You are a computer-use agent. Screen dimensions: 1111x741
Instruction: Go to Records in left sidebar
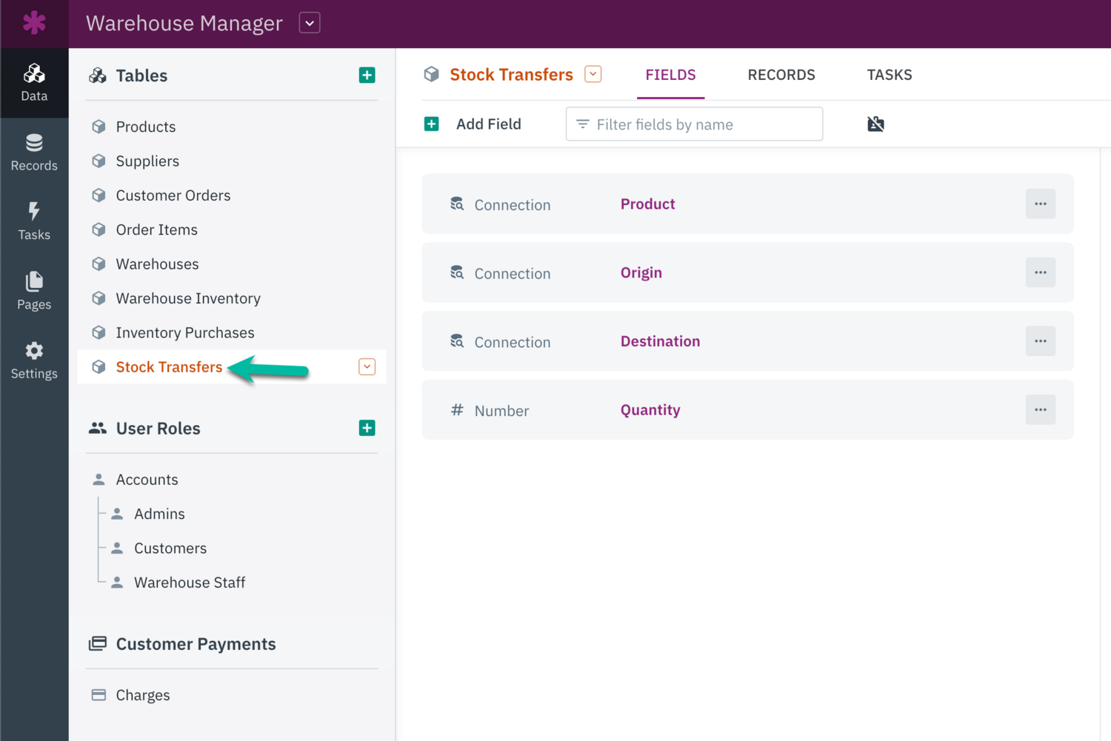point(34,152)
